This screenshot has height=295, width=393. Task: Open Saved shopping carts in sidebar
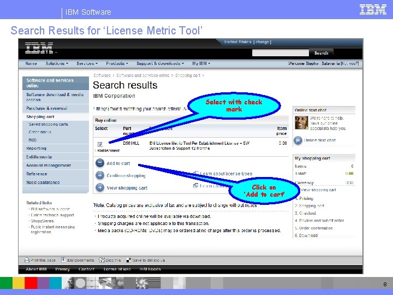pos(48,124)
